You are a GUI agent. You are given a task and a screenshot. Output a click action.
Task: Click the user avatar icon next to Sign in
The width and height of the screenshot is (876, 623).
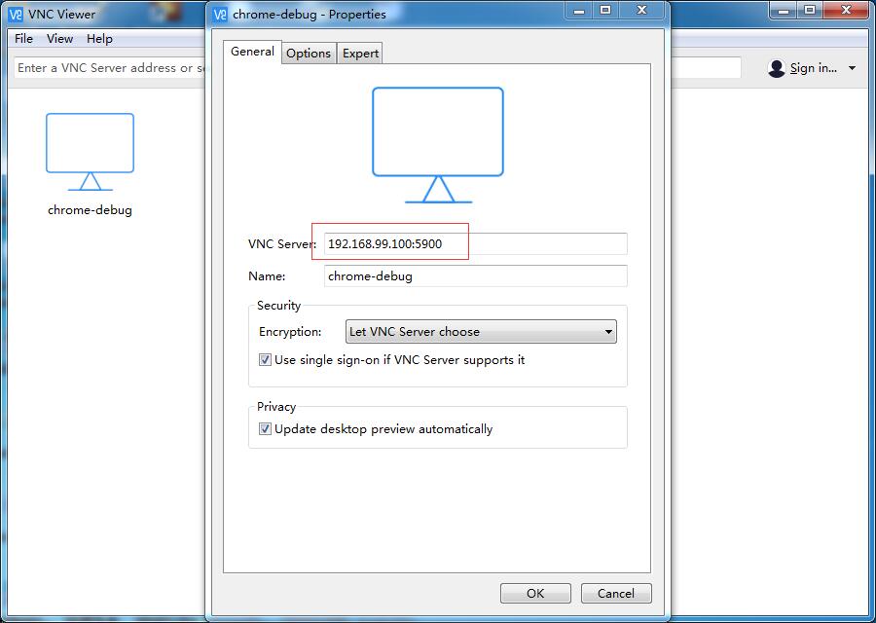pos(777,68)
